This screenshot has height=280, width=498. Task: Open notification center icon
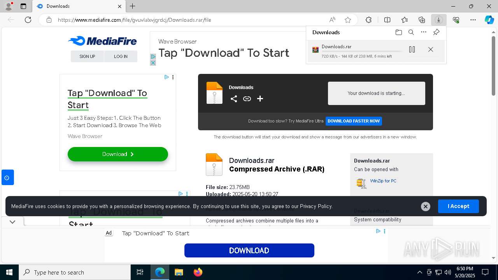click(485, 272)
